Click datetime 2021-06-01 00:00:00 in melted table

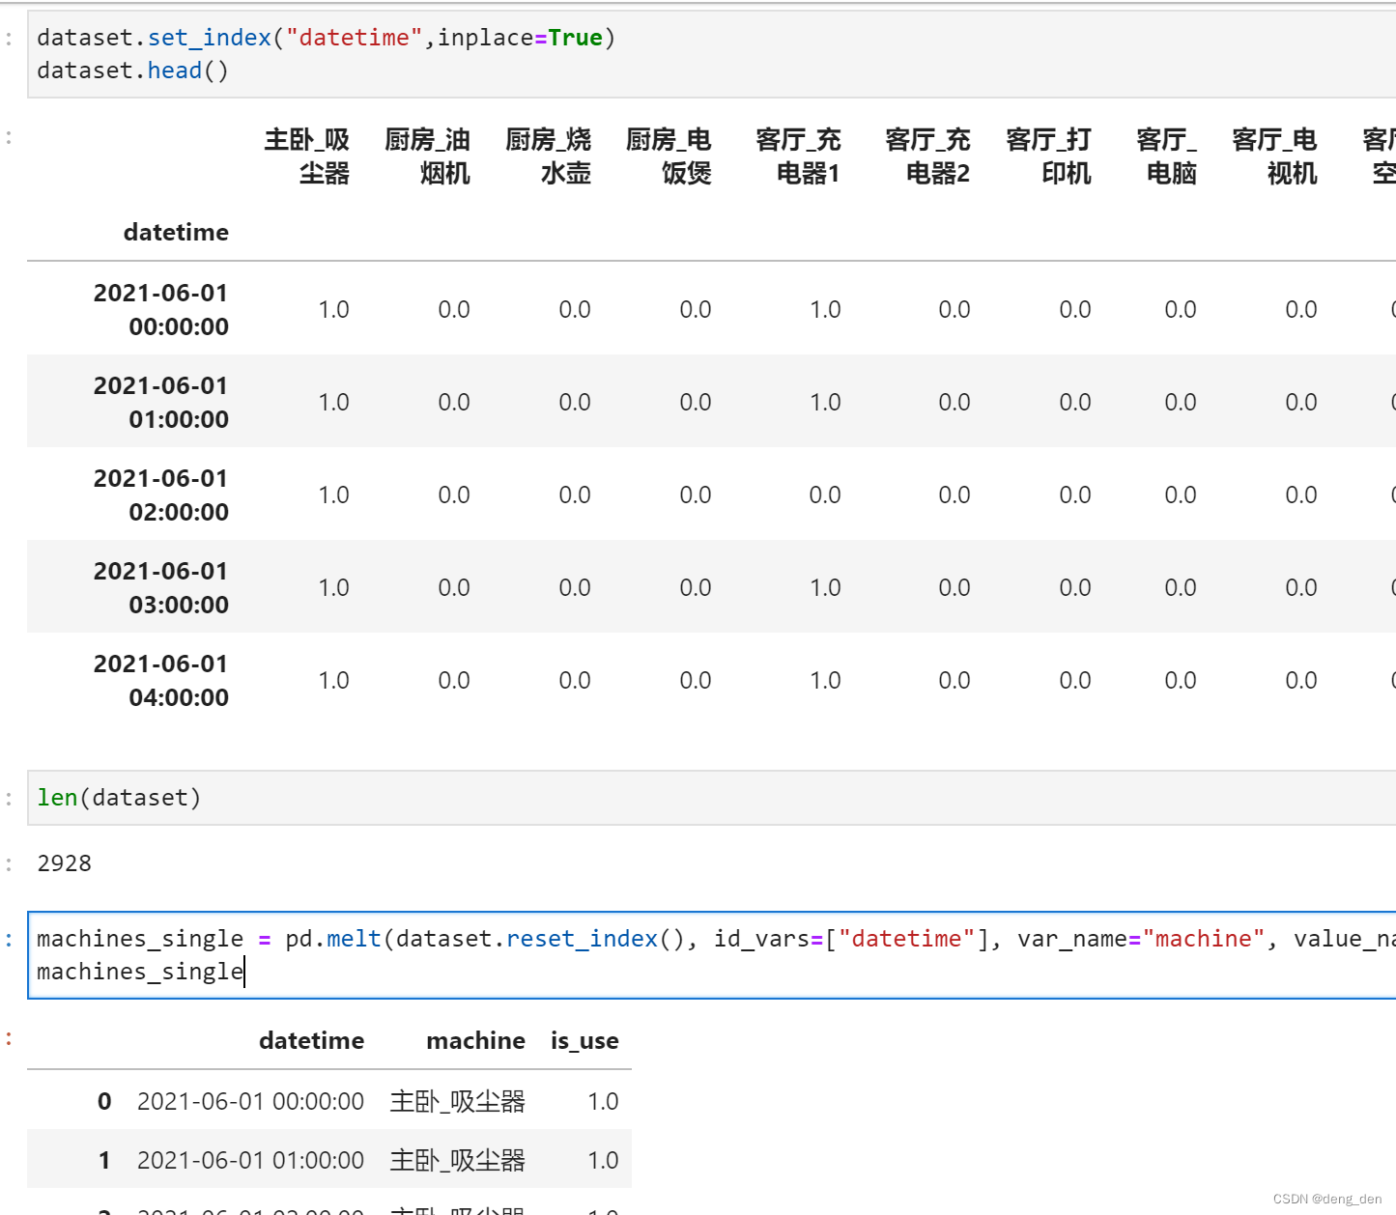[250, 1101]
